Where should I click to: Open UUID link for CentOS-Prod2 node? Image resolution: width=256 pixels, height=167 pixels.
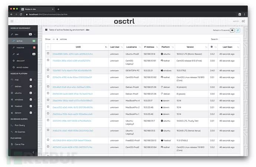pyautogui.click(x=72, y=147)
